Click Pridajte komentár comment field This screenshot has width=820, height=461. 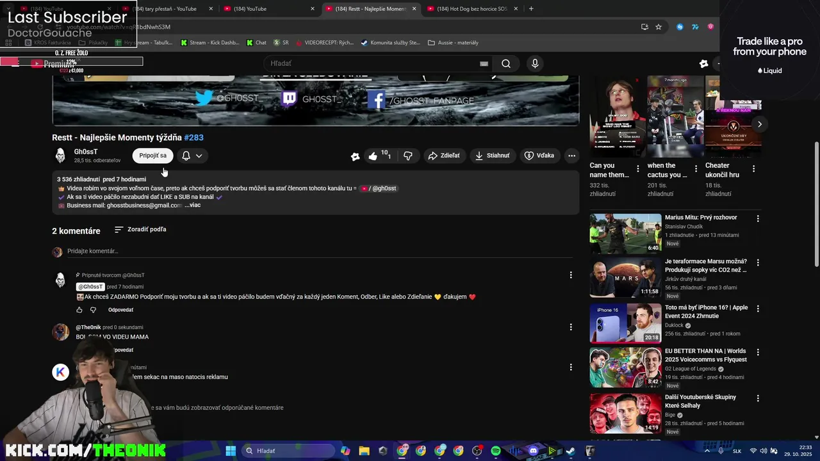[x=319, y=252]
